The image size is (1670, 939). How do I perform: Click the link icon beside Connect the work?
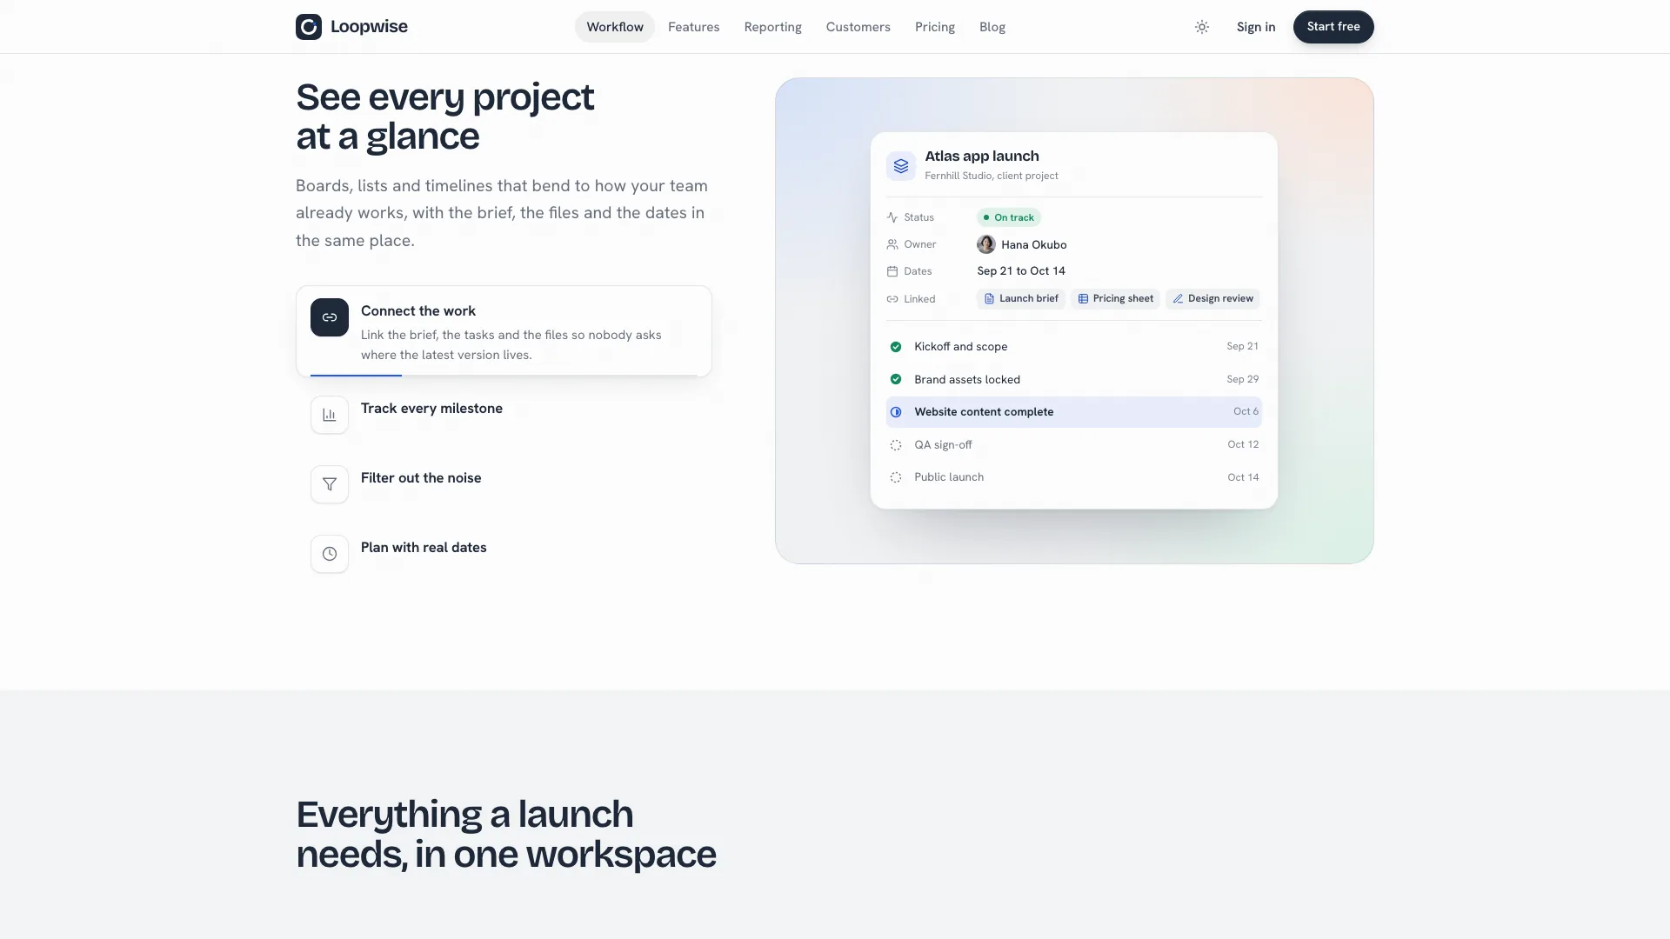coord(330,317)
